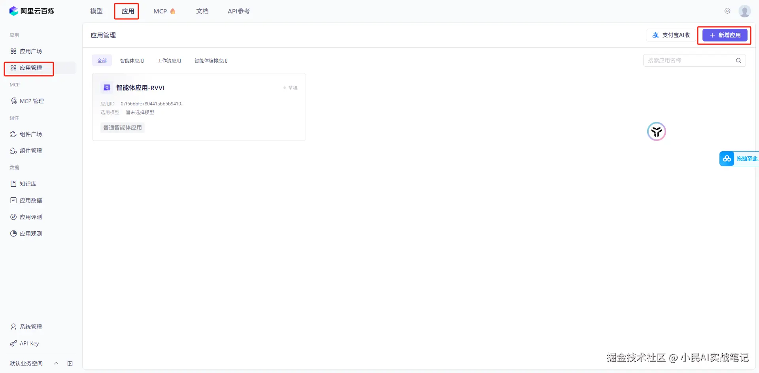Open the 应用 top menu
Image resolution: width=759 pixels, height=373 pixels.
(128, 11)
